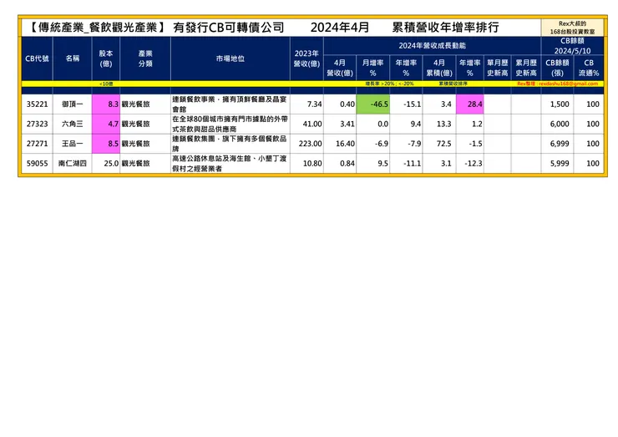Screen dimensions: 618x437
Task: Select the 累月歷史新高 column header
Action: (x=526, y=68)
